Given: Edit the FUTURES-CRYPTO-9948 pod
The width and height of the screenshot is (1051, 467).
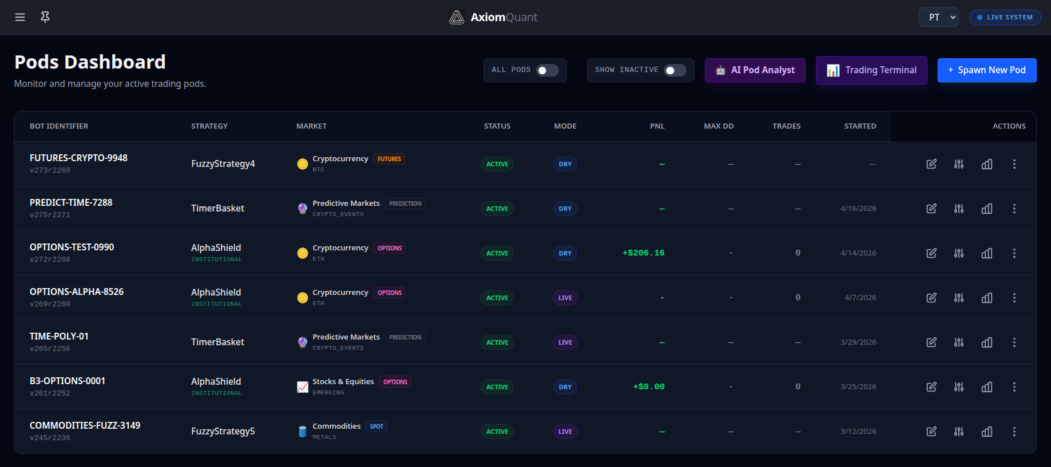Looking at the screenshot, I should 931,164.
